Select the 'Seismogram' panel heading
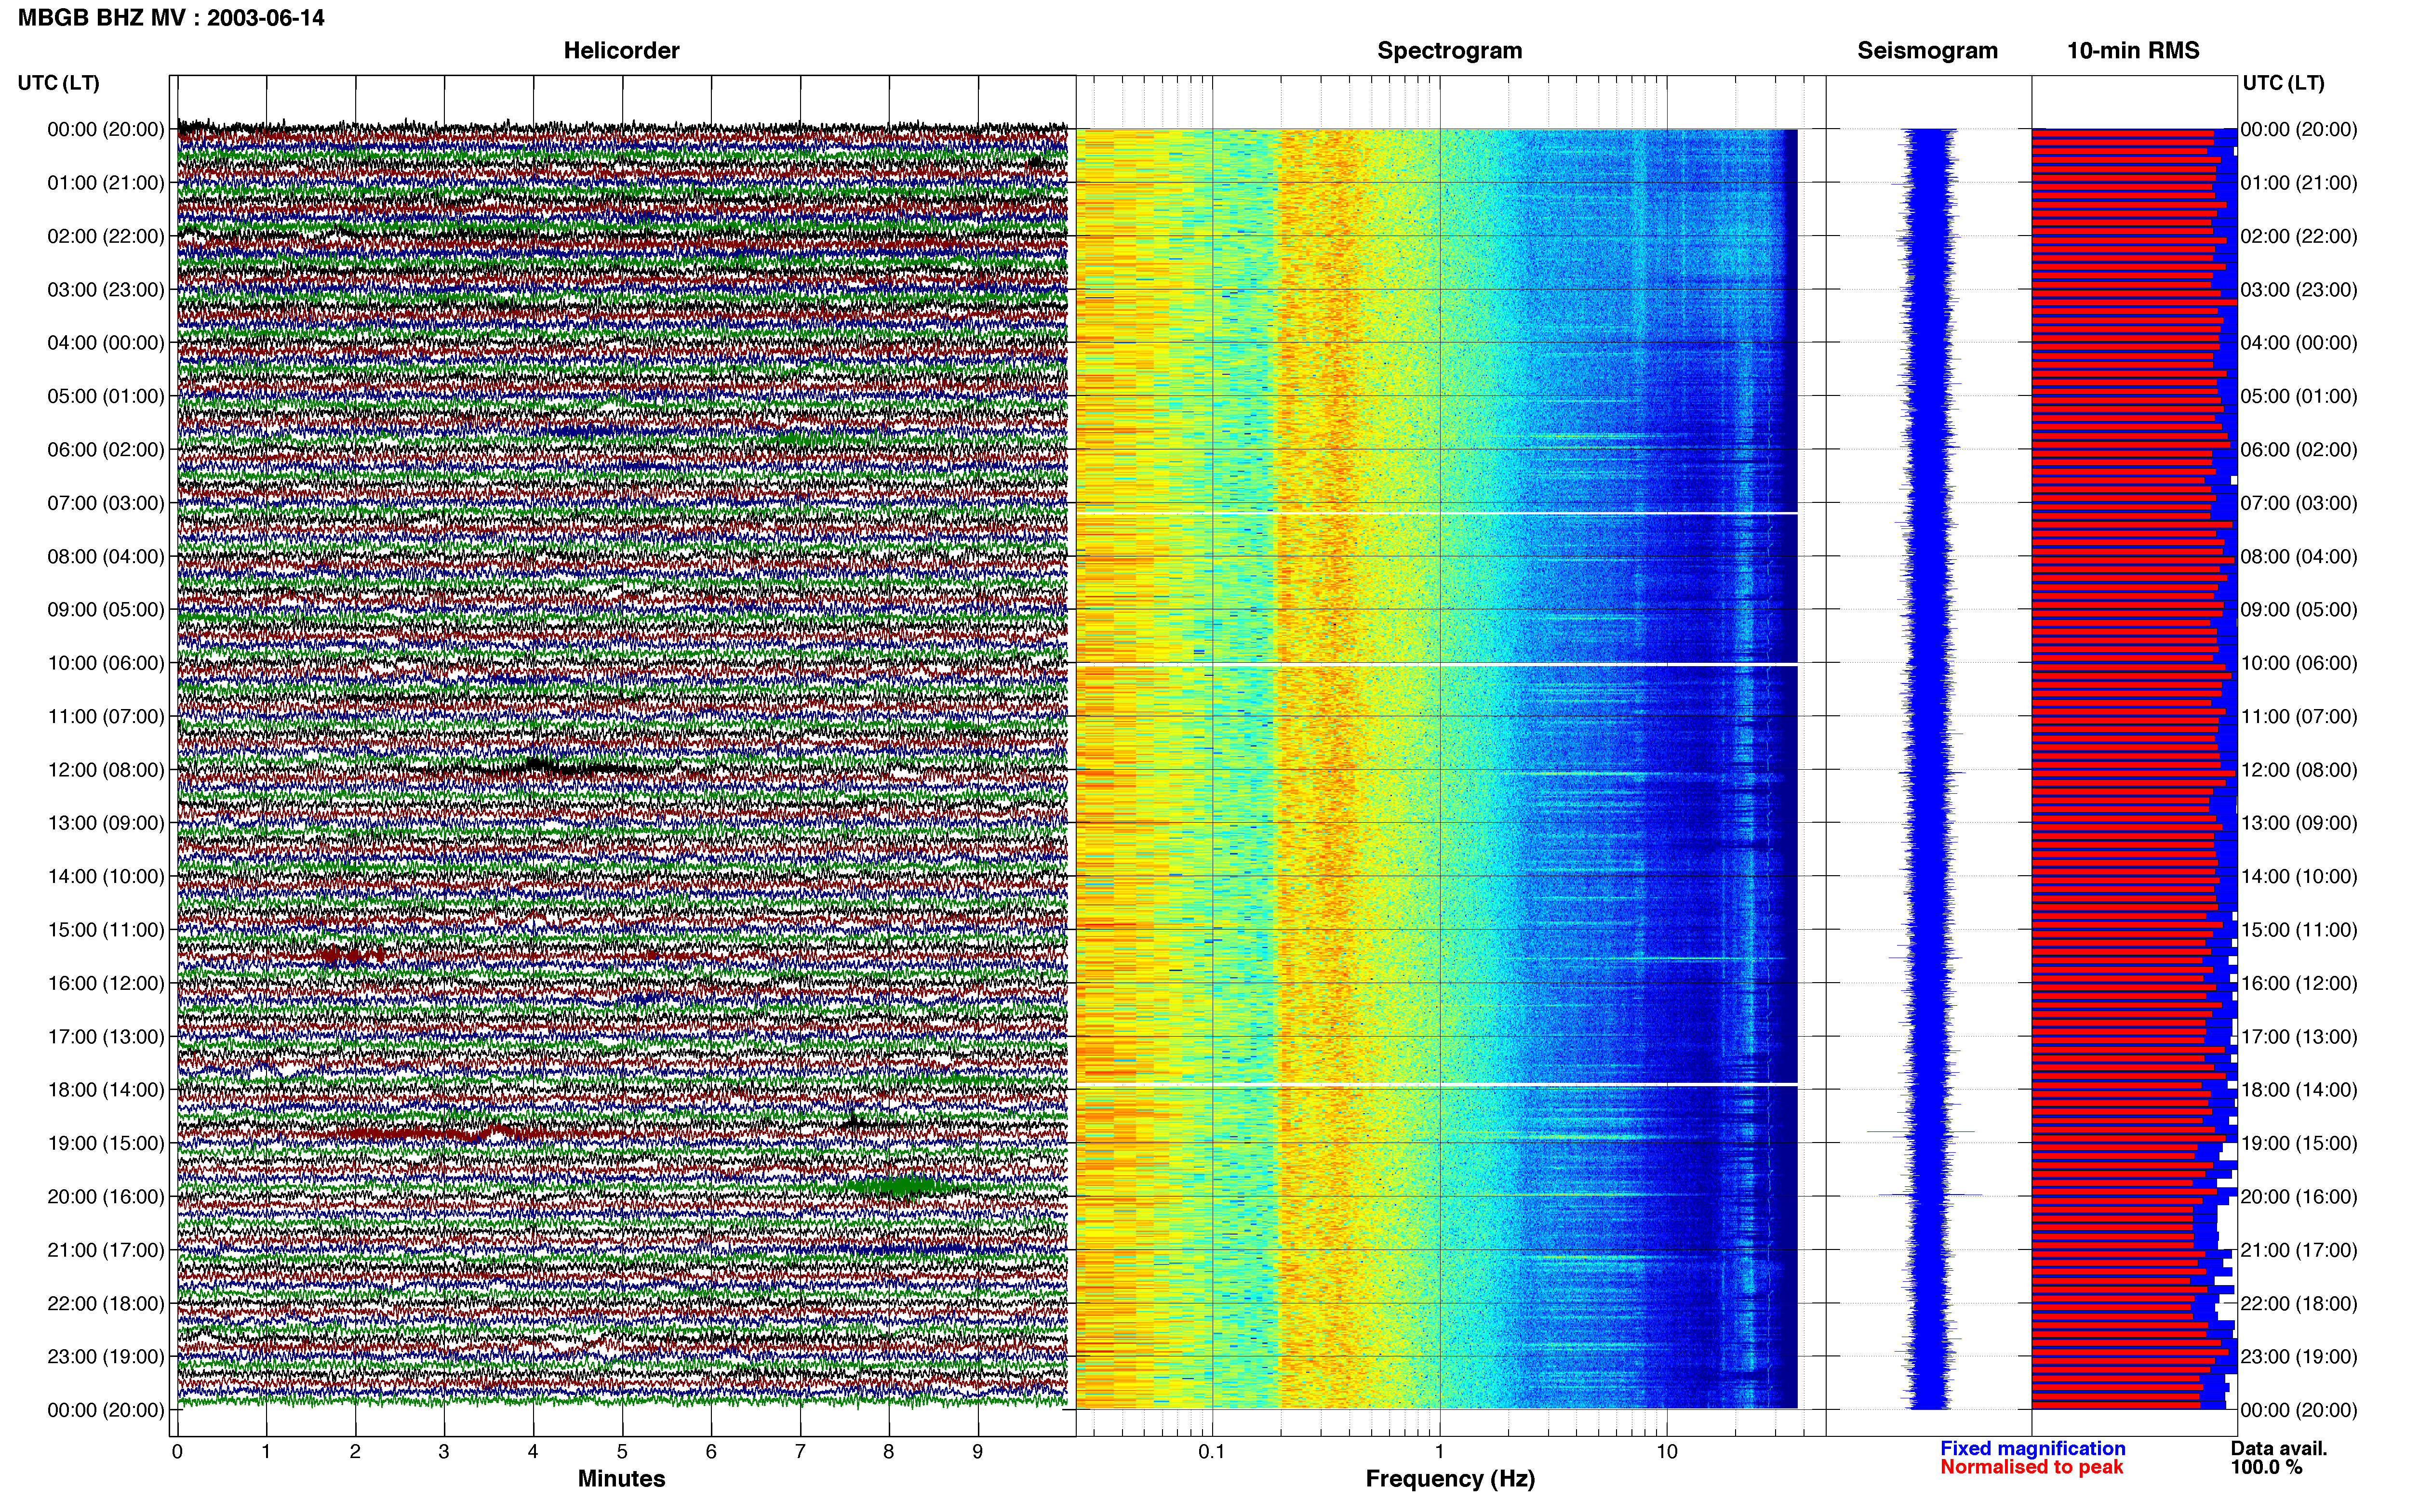This screenshot has width=2419, height=1512. 1927,51
